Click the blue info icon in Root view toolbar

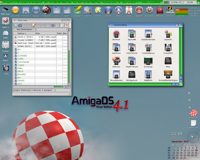tap(53, 25)
